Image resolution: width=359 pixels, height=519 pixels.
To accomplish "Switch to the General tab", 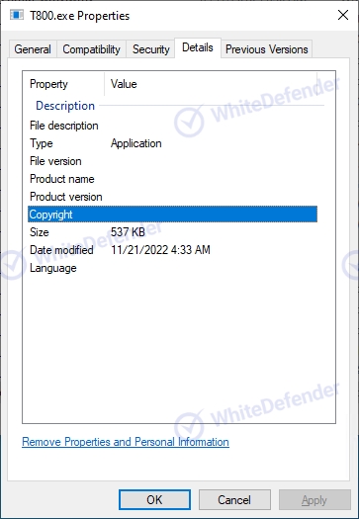I will [x=33, y=49].
